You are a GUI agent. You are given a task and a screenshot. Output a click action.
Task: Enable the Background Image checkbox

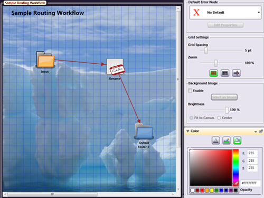190,91
